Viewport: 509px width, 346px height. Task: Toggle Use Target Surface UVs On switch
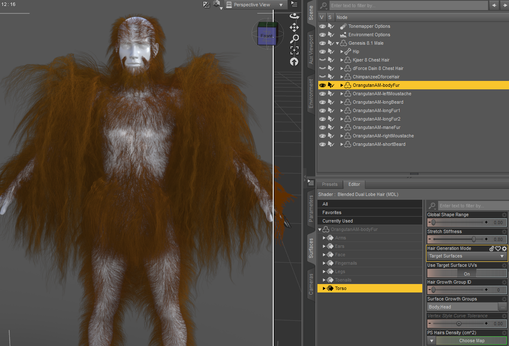pyautogui.click(x=466, y=274)
